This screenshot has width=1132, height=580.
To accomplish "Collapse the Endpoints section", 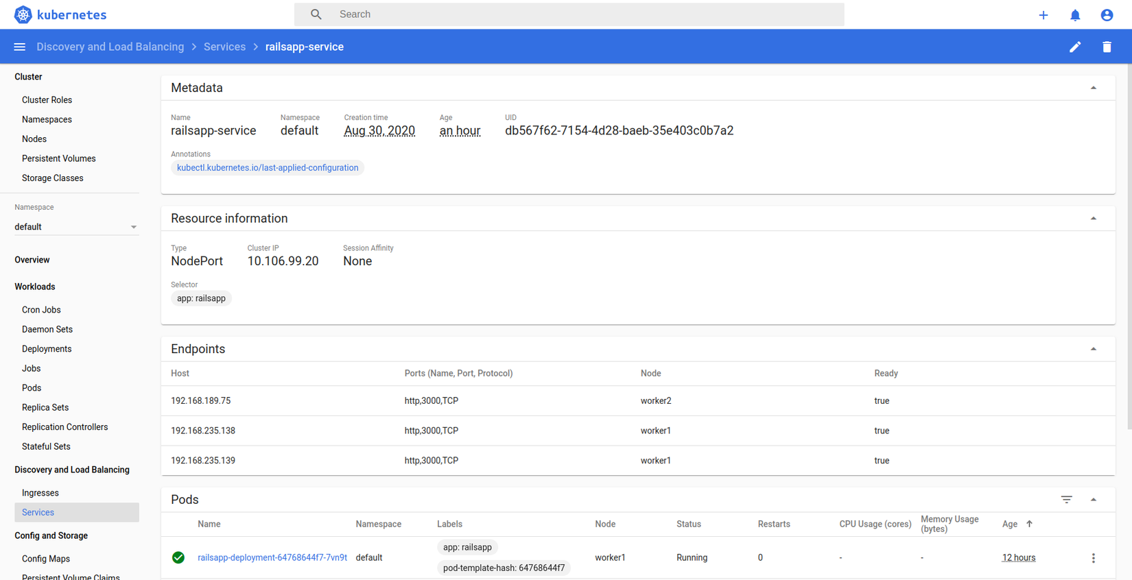I will pos(1093,349).
